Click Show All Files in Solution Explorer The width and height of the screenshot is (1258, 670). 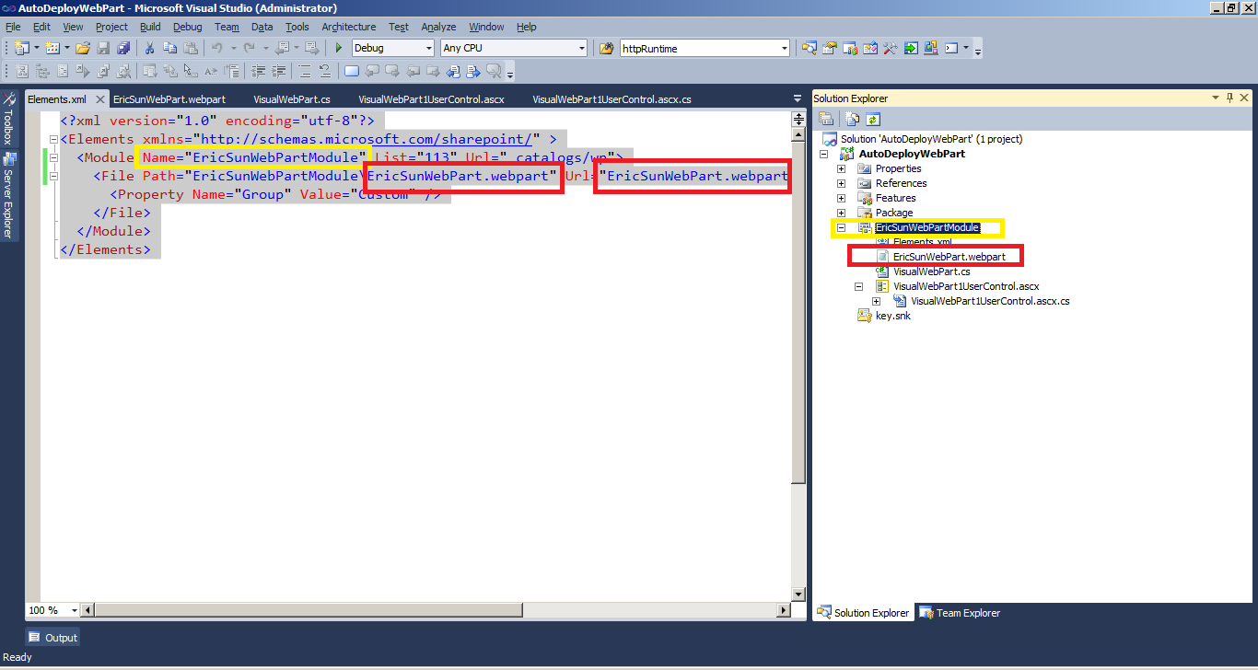[850, 119]
